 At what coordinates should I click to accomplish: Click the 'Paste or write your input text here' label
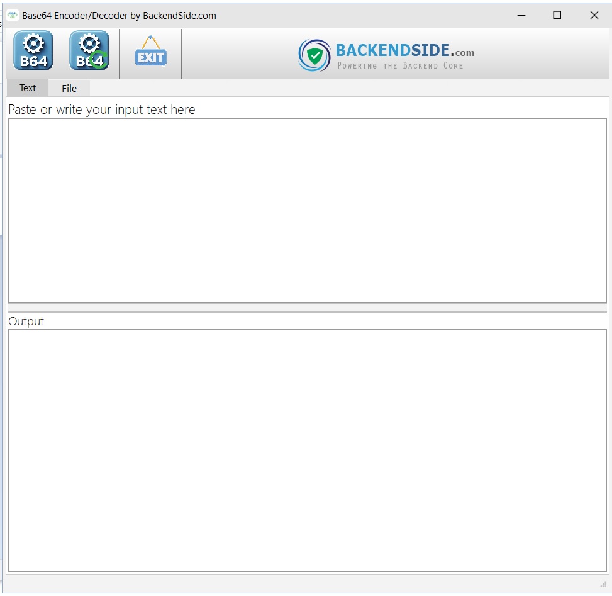(101, 109)
